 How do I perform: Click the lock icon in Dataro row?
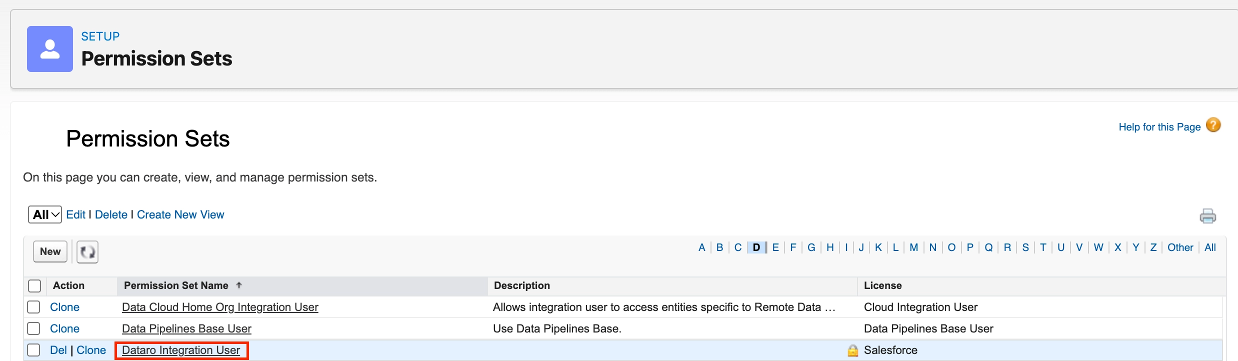tap(853, 350)
